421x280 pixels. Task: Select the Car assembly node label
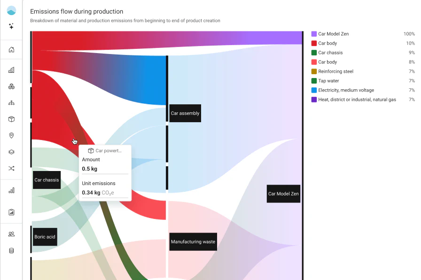click(x=185, y=113)
